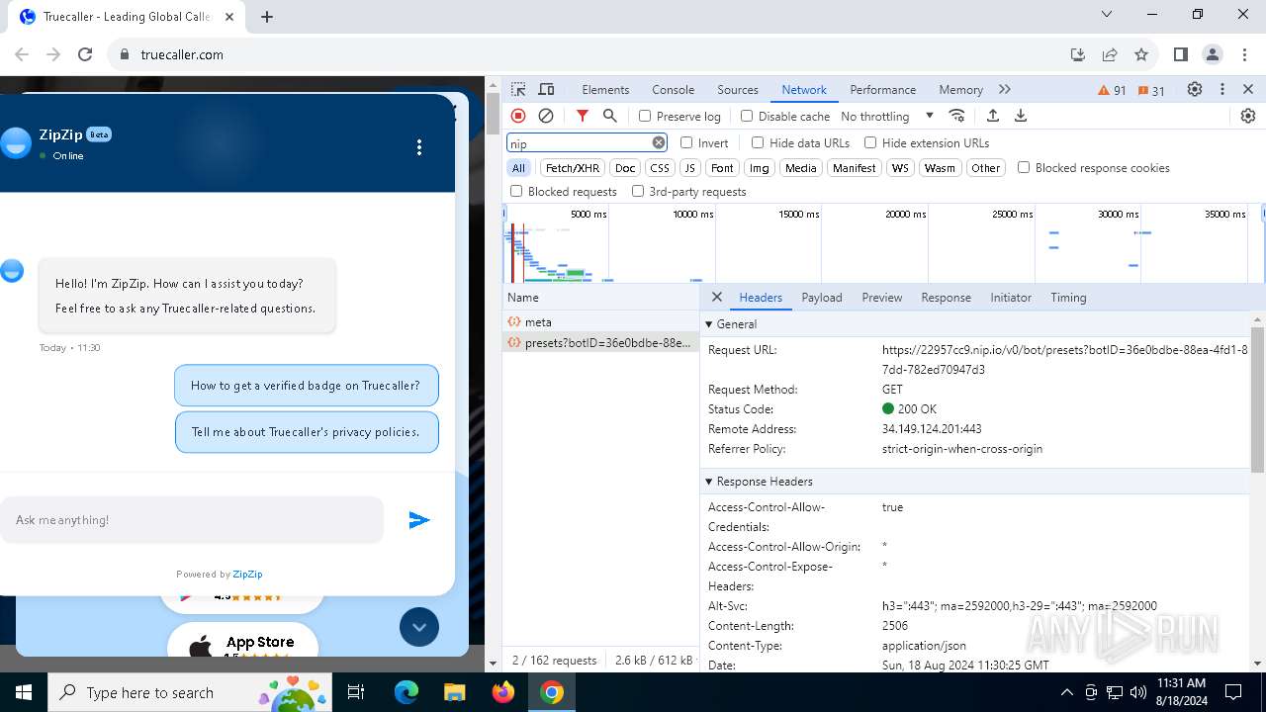Toggle Blocked requests checkbox
The image size is (1266, 712).
tap(516, 191)
